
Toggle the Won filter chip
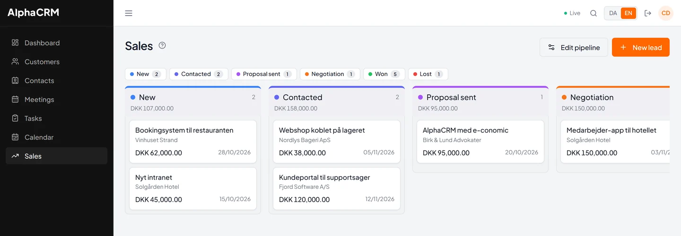[384, 74]
